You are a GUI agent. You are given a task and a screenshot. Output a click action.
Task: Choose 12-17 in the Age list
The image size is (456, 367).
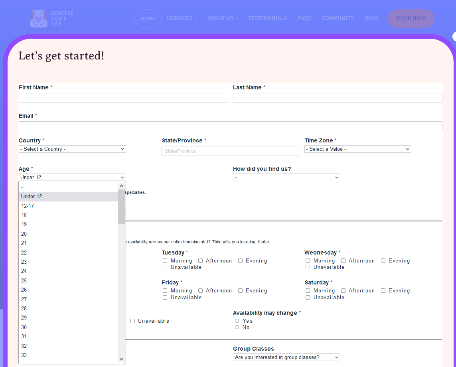pyautogui.click(x=68, y=206)
